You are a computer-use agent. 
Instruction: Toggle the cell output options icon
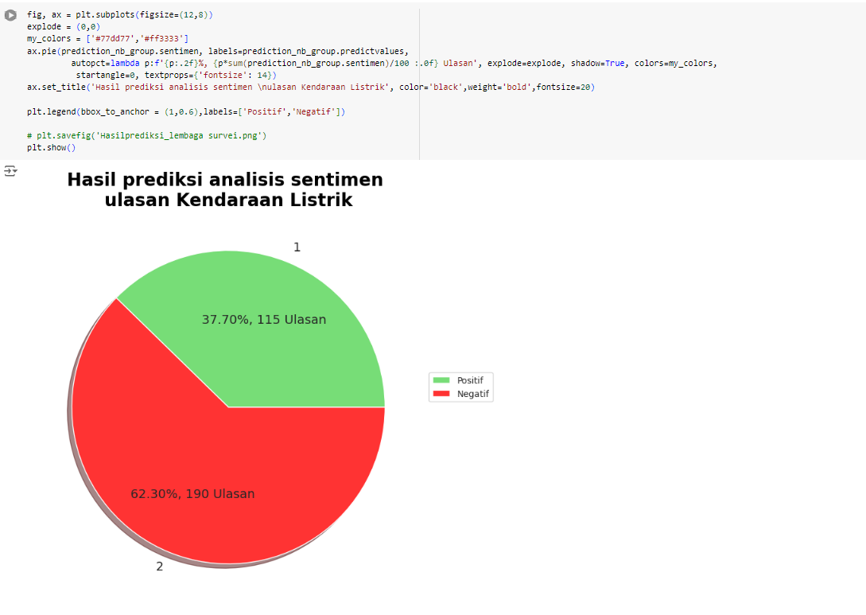point(10,171)
